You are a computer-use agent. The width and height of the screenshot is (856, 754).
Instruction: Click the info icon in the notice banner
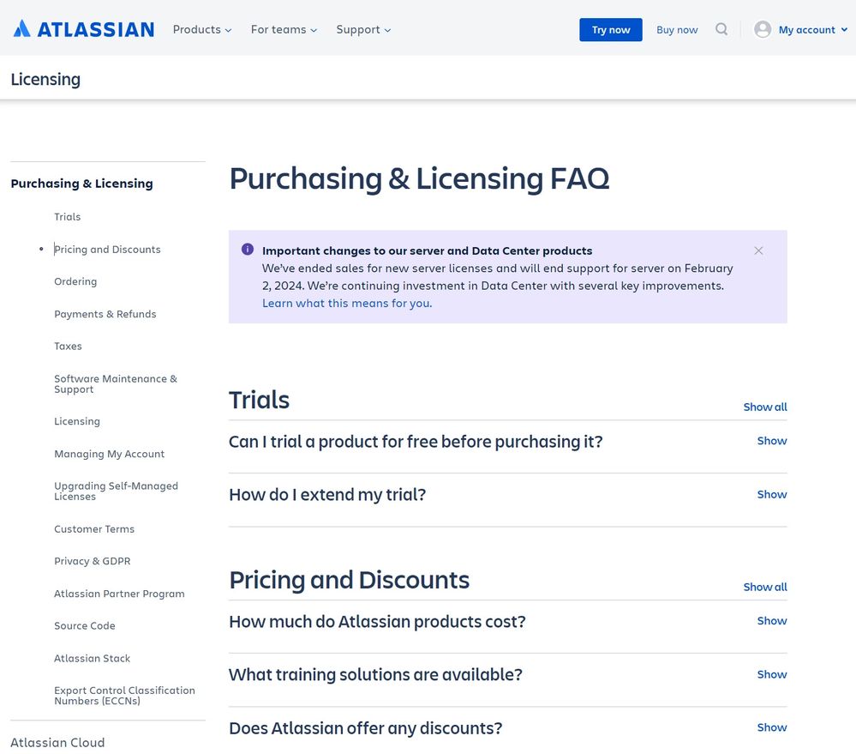pyautogui.click(x=247, y=249)
